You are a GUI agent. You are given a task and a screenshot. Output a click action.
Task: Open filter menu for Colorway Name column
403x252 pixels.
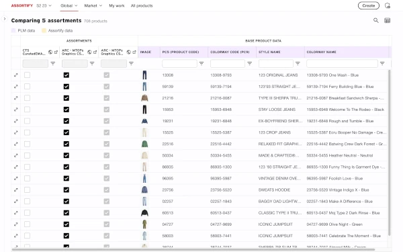pyautogui.click(x=382, y=64)
